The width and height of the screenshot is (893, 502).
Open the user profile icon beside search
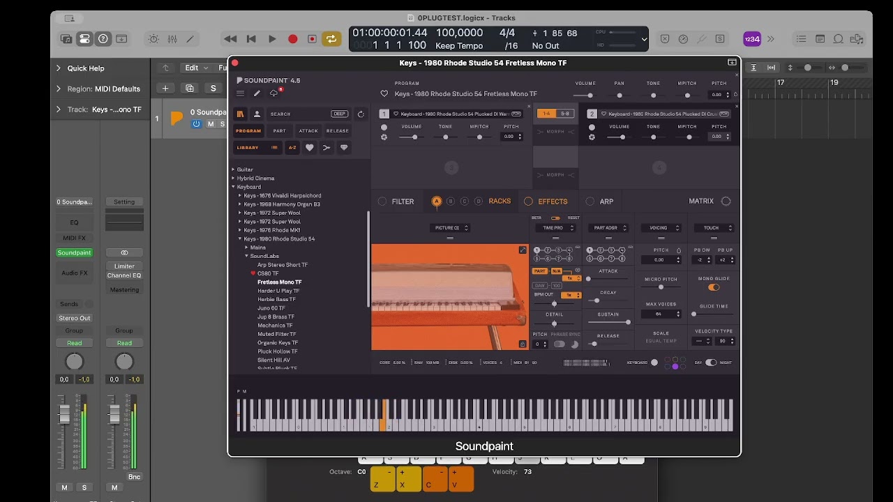tap(257, 114)
